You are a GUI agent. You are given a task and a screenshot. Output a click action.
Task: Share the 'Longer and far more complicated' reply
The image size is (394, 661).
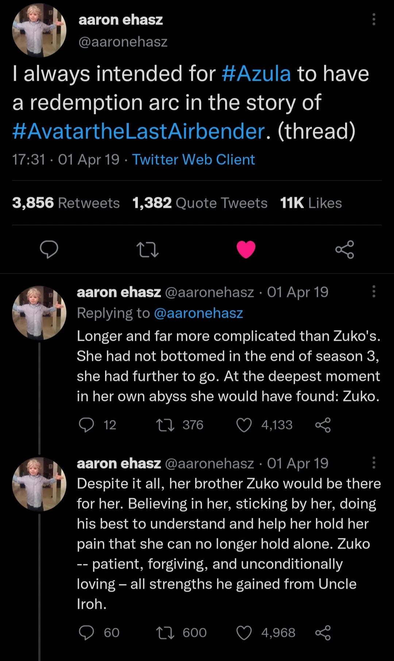click(323, 425)
